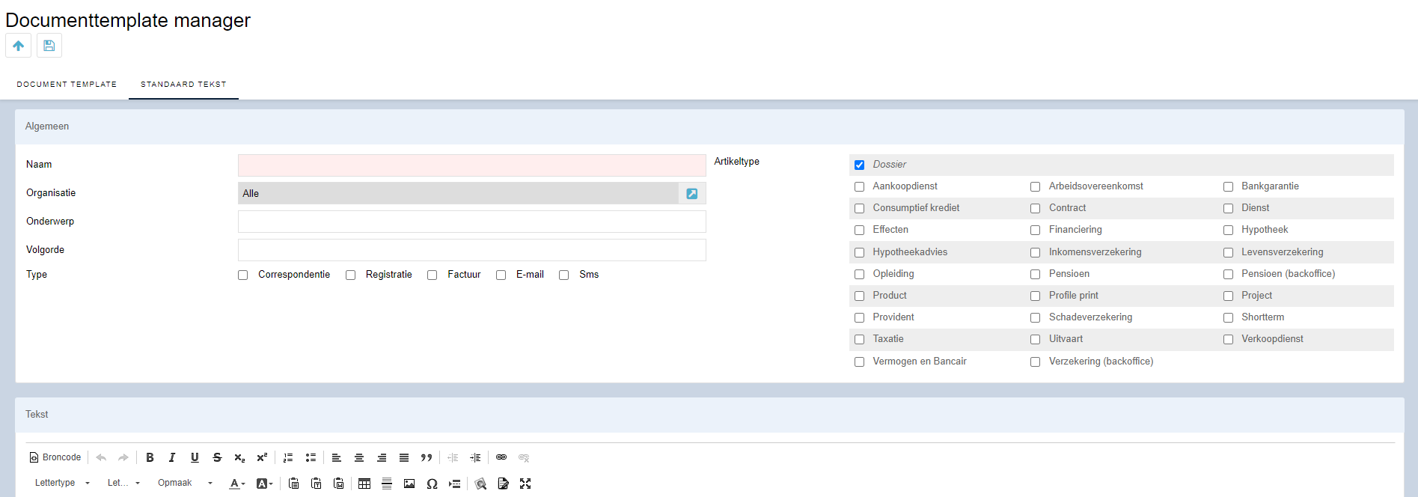Tick the Hypotheek checkbox
1418x497 pixels.
click(x=1229, y=231)
